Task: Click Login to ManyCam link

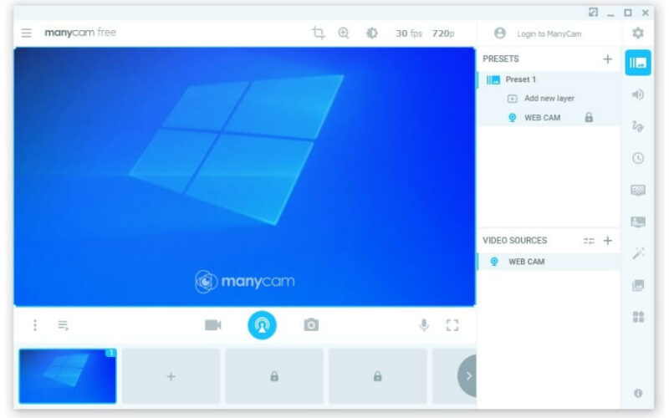Action: (549, 33)
